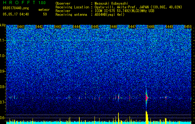Click the 0446 time marker
The height and width of the screenshot is (124, 195).
tap(113, 27)
